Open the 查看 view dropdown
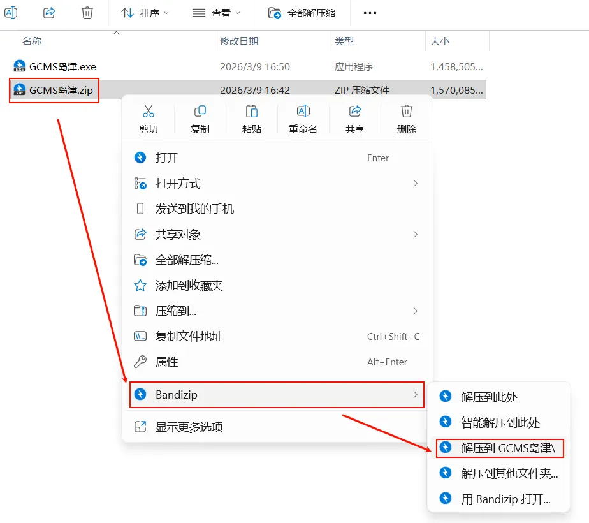Viewport: 589px width, 523px height. point(216,13)
